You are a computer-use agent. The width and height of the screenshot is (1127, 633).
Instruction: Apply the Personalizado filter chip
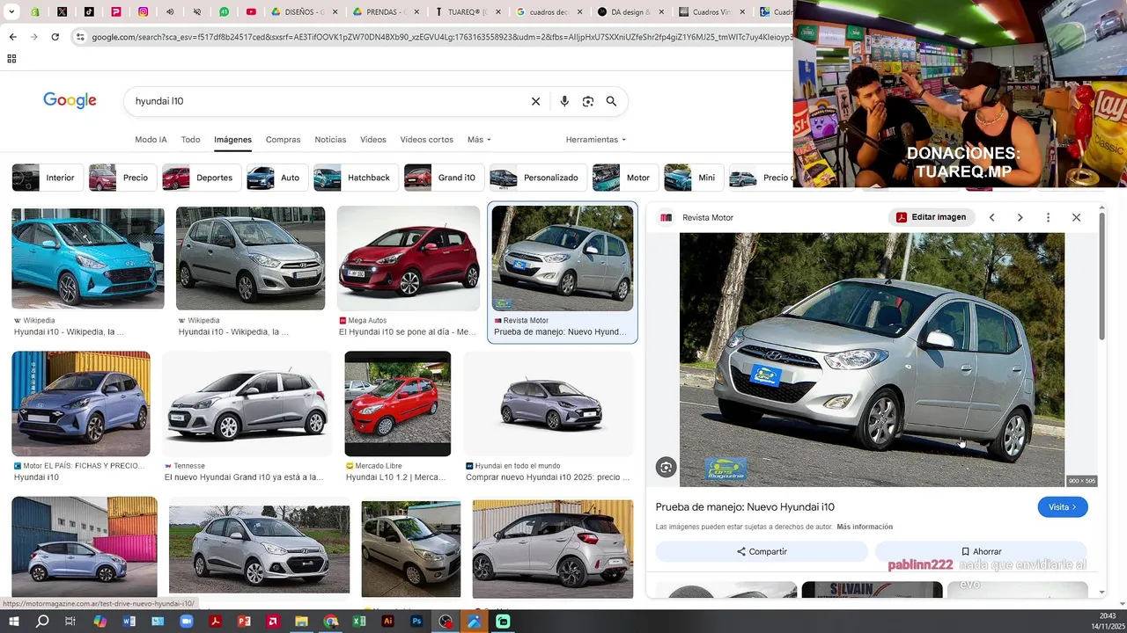[x=536, y=178]
